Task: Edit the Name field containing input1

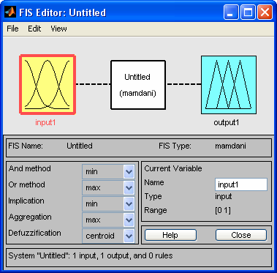Action: 241,184
